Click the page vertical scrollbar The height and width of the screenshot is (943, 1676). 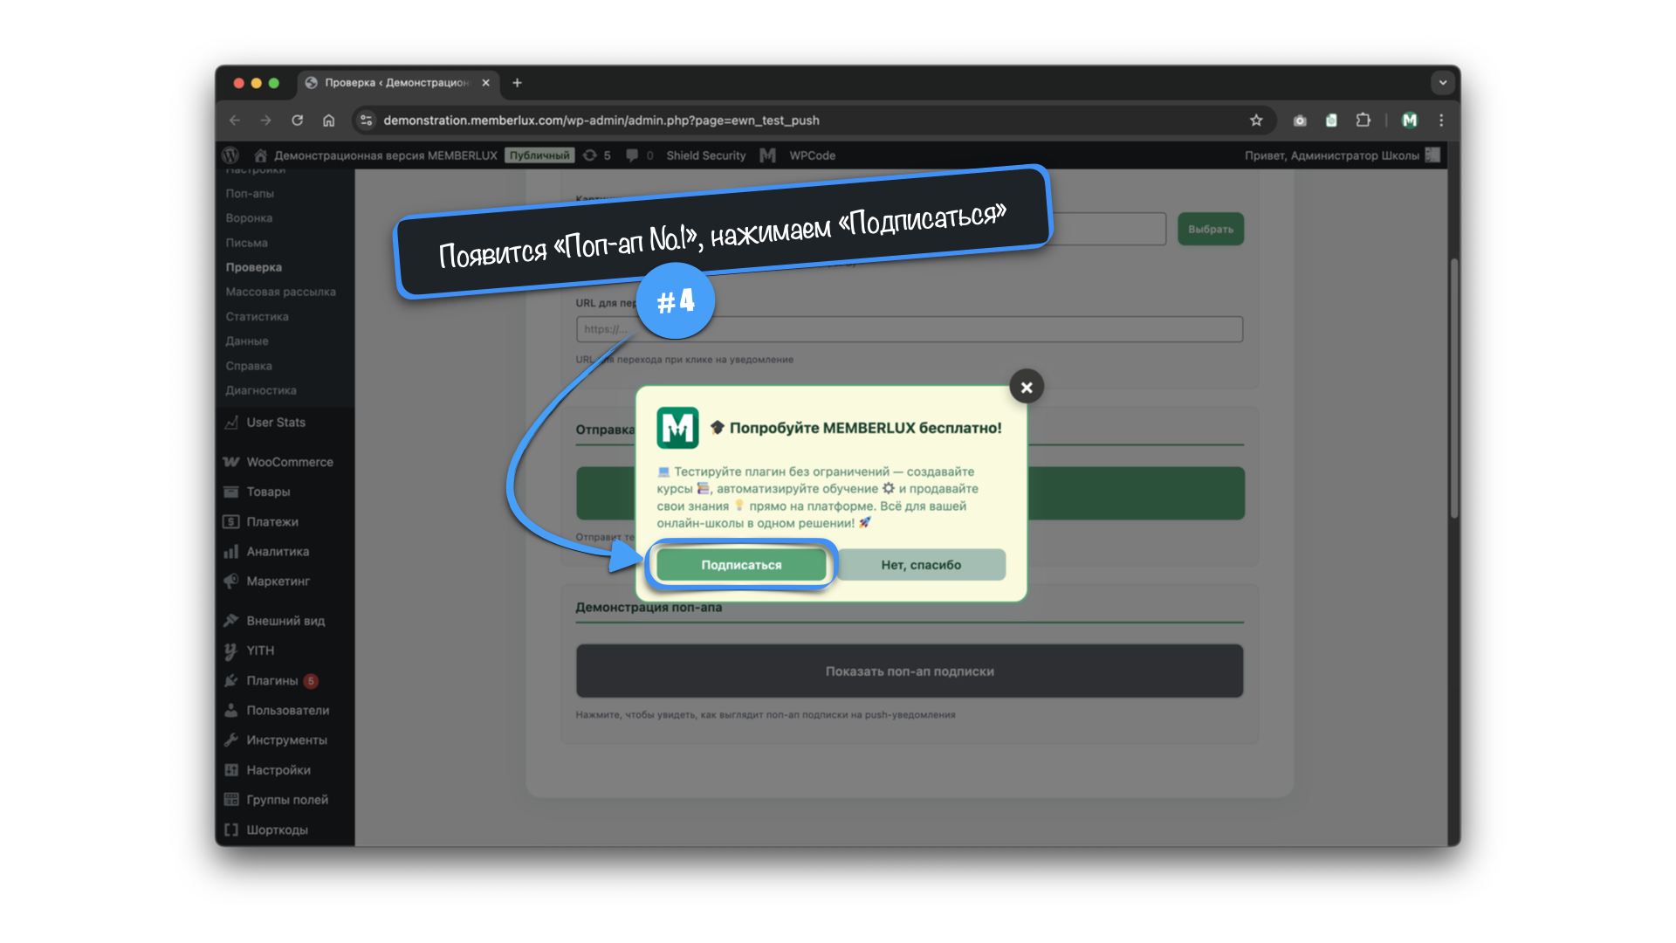1453,389
